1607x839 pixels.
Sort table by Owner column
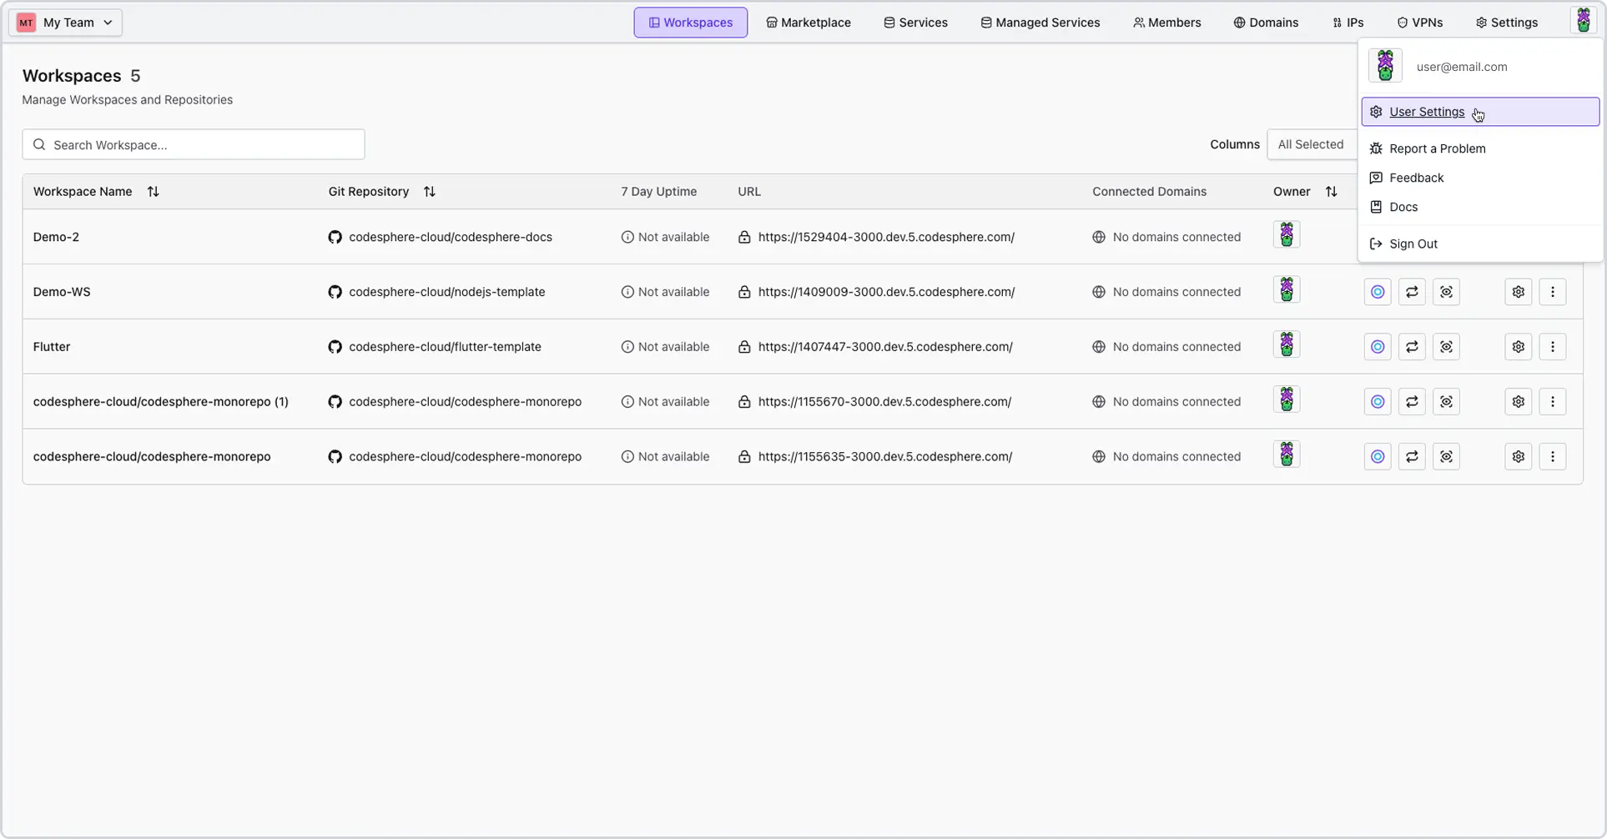1331,192
